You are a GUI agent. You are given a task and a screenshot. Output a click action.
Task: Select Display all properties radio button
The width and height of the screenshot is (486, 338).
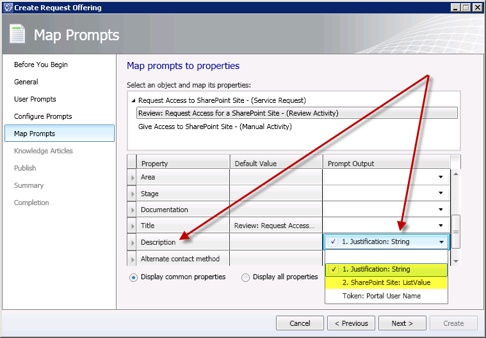click(x=246, y=277)
